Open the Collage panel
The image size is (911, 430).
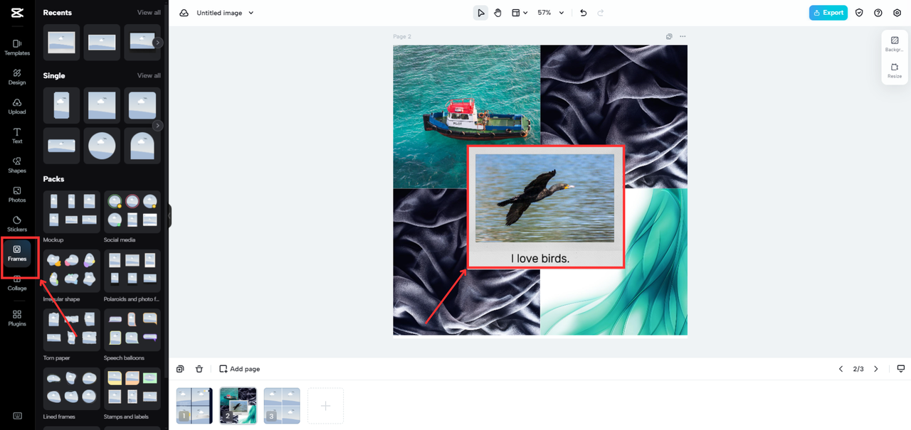pyautogui.click(x=17, y=283)
